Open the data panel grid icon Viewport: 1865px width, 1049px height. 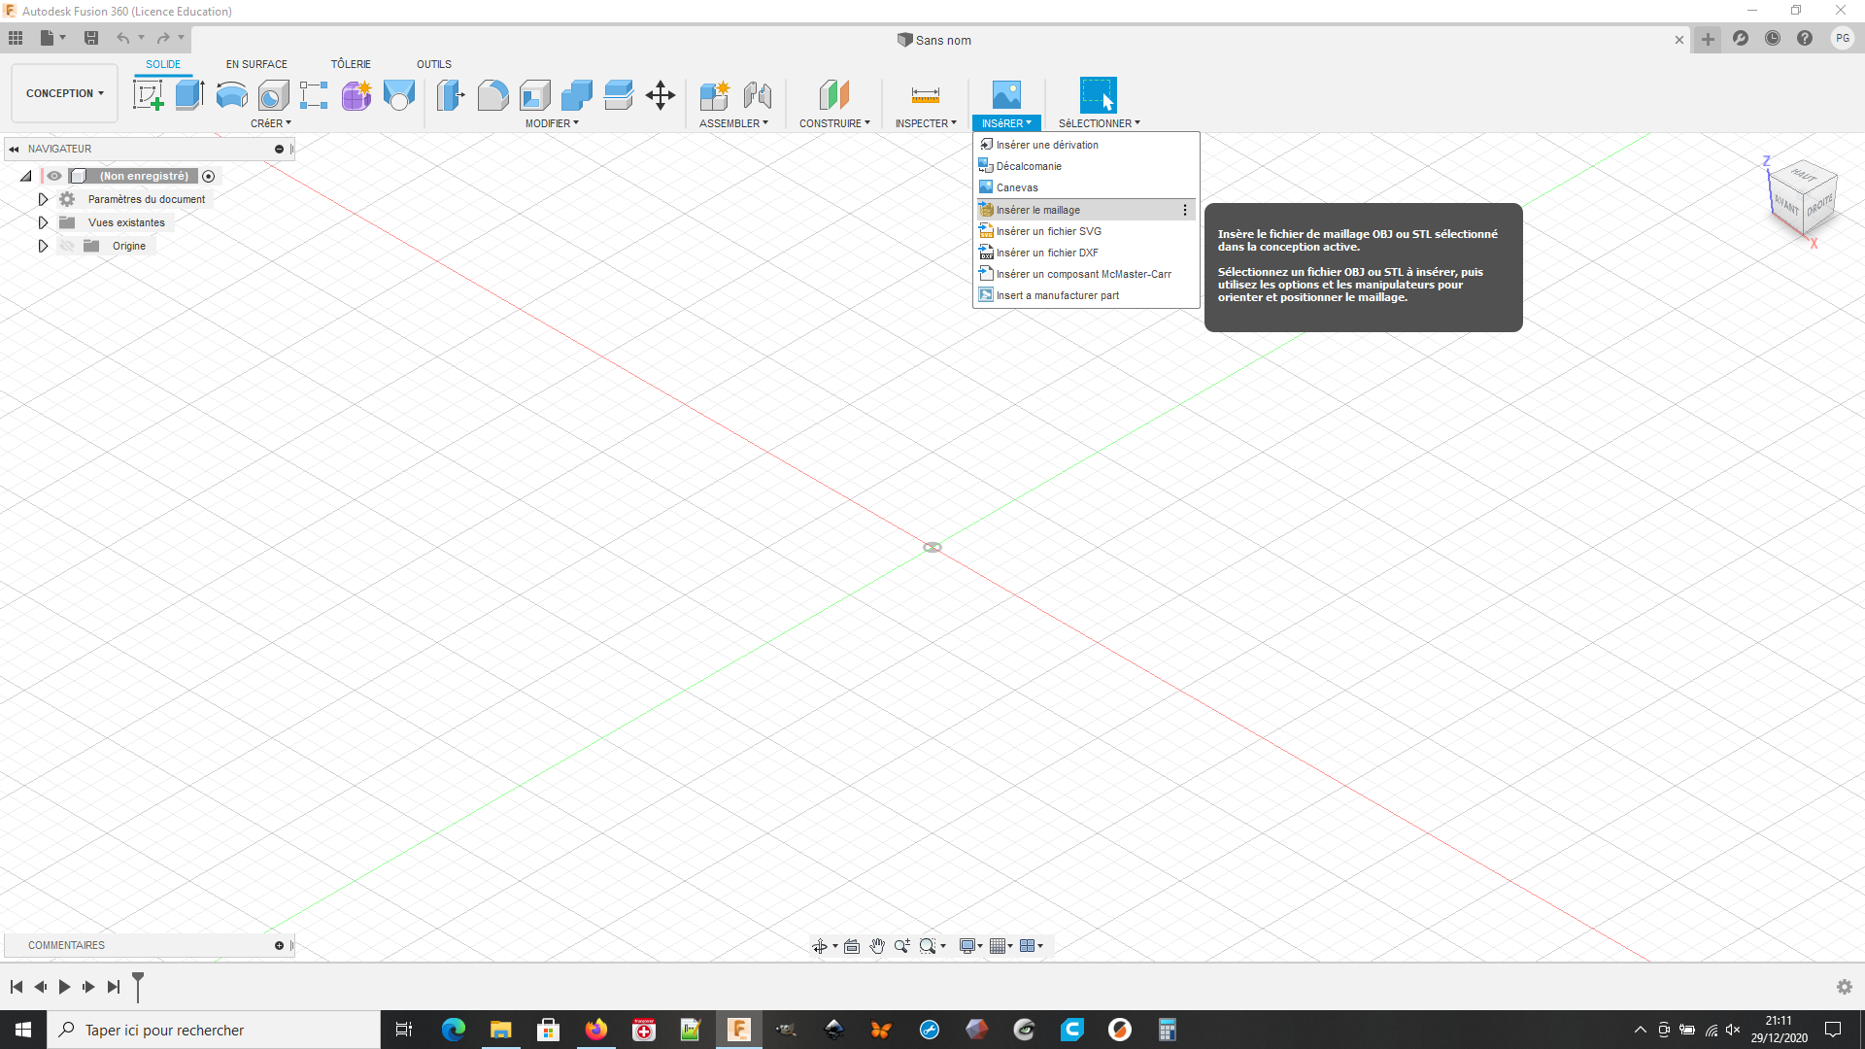coord(16,38)
